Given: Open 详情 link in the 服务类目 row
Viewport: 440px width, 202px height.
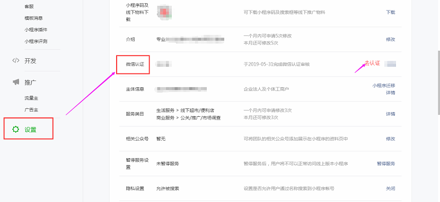Looking at the screenshot, I should pos(390,114).
